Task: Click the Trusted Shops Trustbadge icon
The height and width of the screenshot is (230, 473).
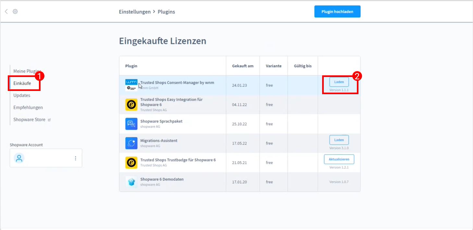Action: (131, 162)
